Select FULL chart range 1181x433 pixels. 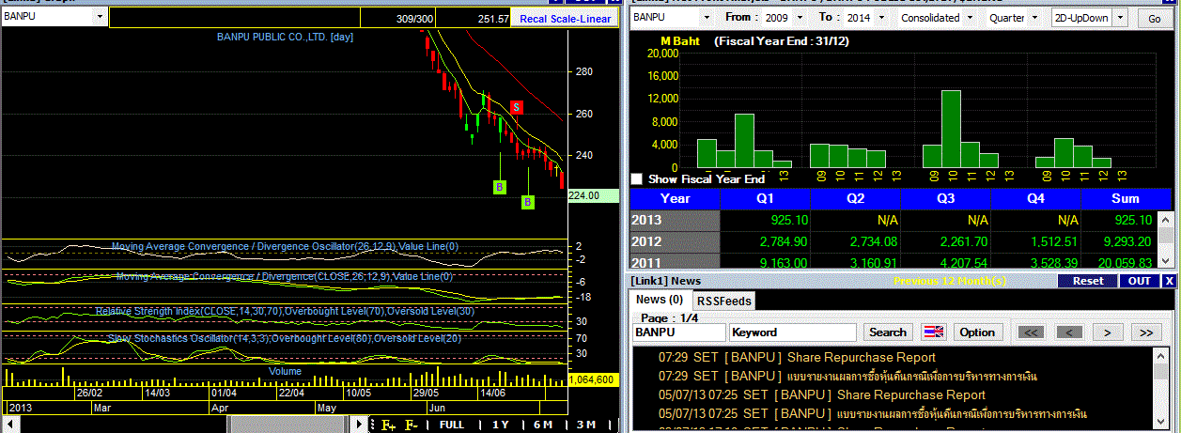coord(452,425)
